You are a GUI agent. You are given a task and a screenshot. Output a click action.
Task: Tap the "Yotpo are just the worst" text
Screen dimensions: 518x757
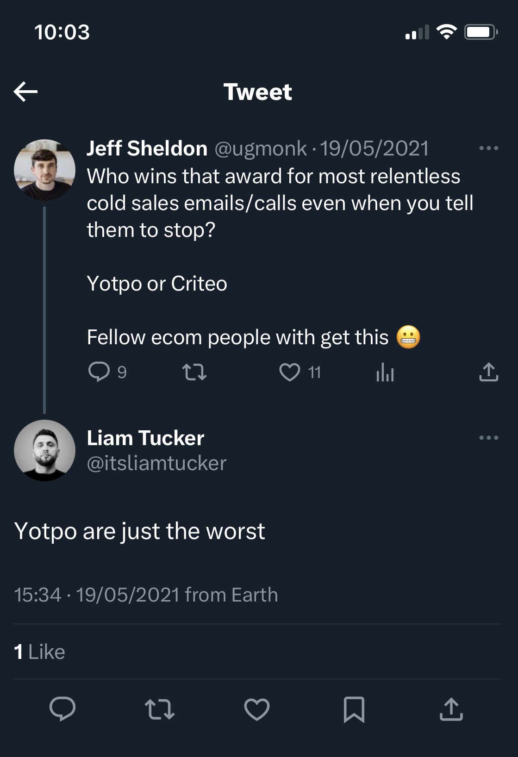pyautogui.click(x=139, y=531)
